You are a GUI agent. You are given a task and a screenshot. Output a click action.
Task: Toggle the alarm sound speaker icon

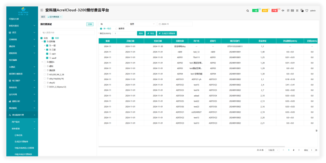pos(283,11)
